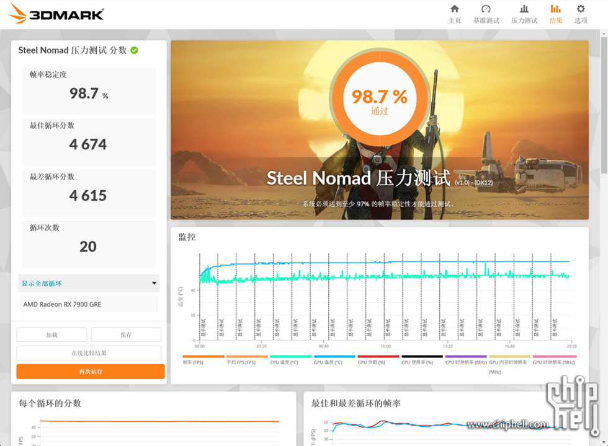
Task: Toggle the CPU 时钟频率 (MHz) legend entry
Action: [x=466, y=360]
